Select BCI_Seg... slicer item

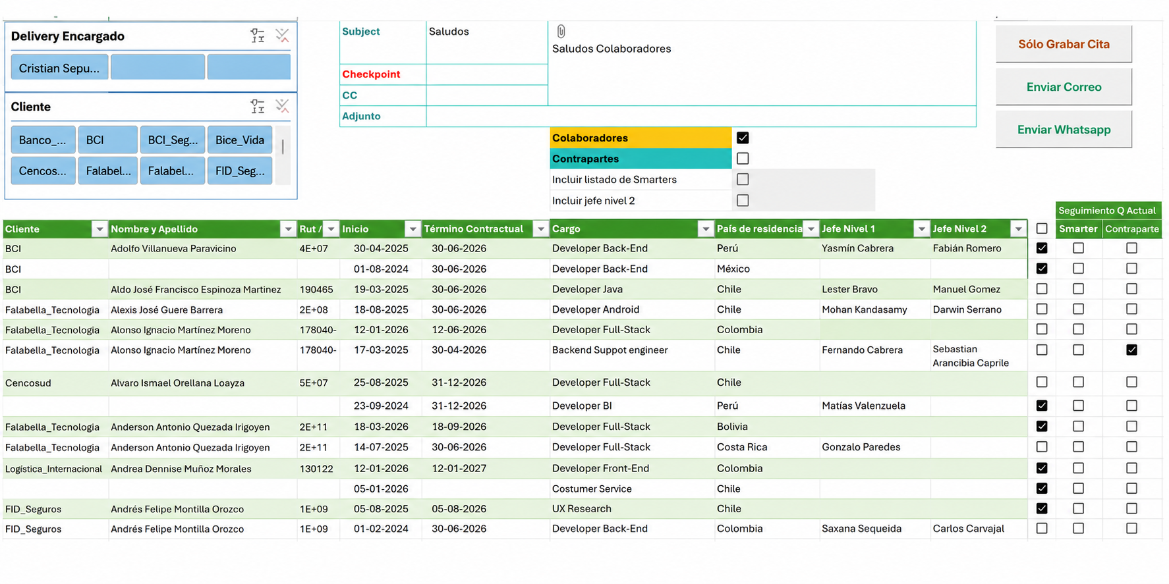coord(173,140)
